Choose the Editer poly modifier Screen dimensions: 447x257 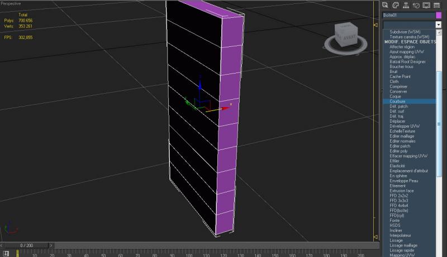(x=398, y=151)
